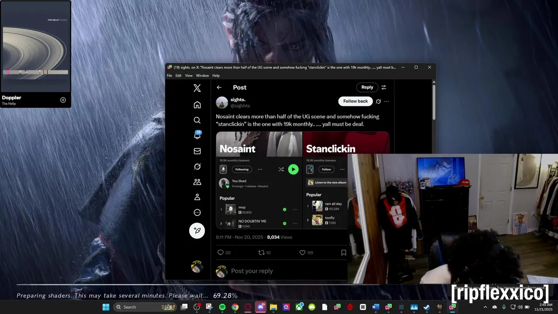Click the 8,034 Views count
This screenshot has height=314, width=558.
tap(279, 237)
